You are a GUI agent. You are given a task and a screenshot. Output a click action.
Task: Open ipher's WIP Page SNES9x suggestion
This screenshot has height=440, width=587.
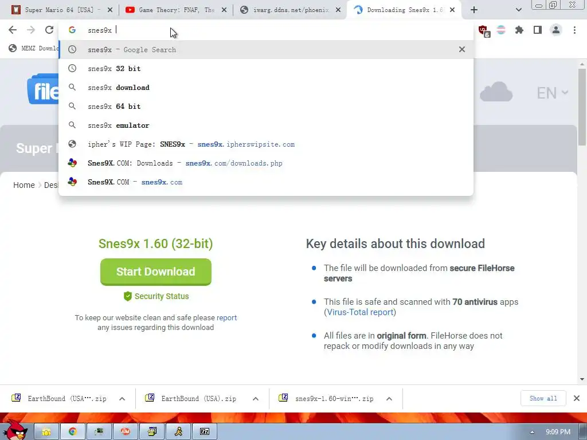tap(266, 144)
